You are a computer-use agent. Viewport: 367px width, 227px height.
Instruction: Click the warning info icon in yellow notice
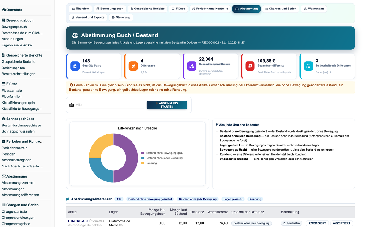(71, 85)
